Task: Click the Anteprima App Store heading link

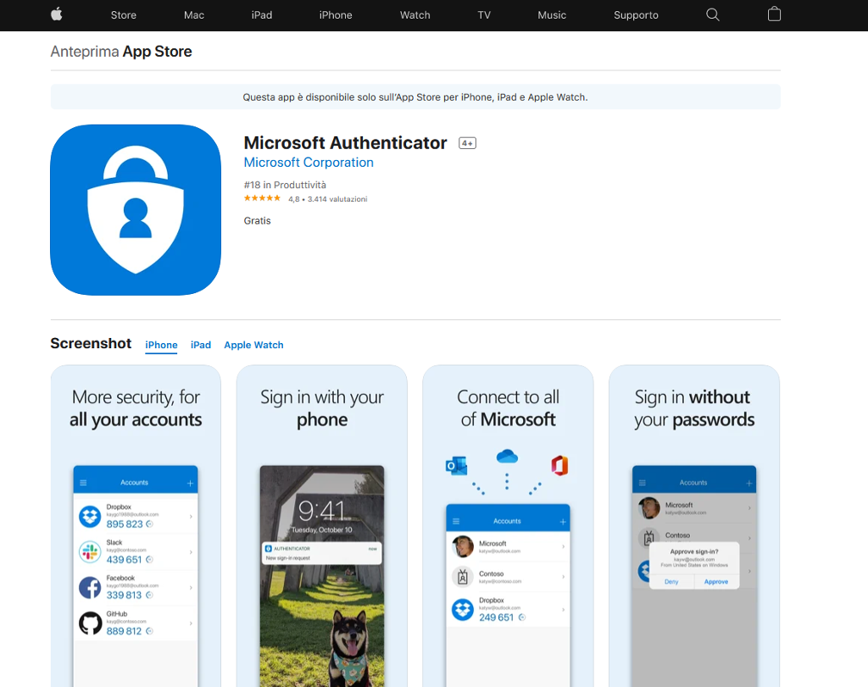Action: (x=121, y=52)
